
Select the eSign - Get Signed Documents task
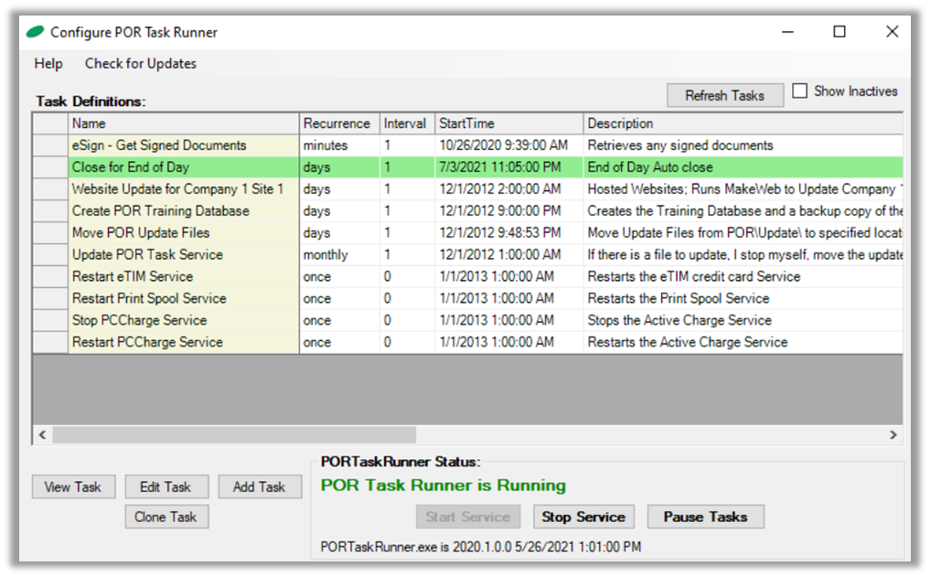click(159, 145)
